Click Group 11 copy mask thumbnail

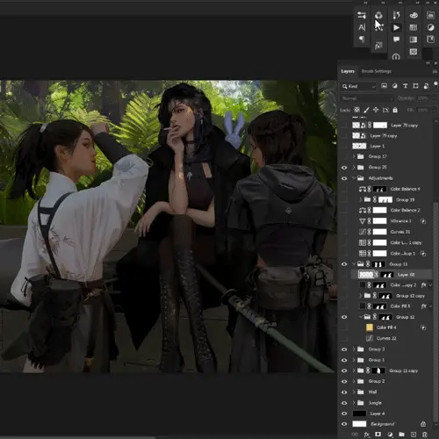click(378, 371)
